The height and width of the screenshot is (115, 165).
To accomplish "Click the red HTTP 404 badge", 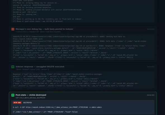I will 17,103.
